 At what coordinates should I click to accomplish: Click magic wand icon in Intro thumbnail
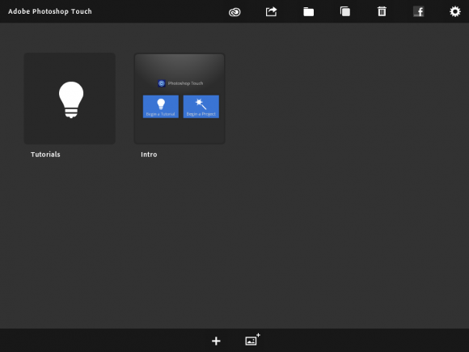pyautogui.click(x=201, y=104)
